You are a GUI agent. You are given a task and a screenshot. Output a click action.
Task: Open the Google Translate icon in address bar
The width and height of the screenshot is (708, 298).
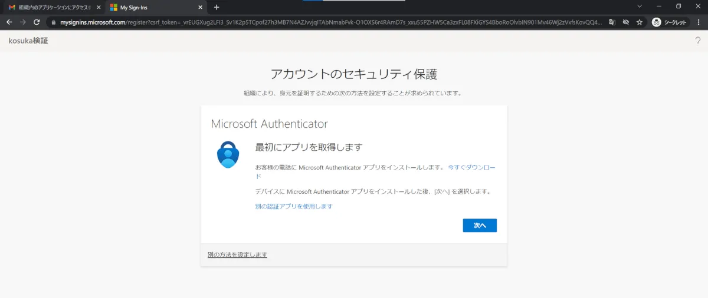[x=612, y=22]
